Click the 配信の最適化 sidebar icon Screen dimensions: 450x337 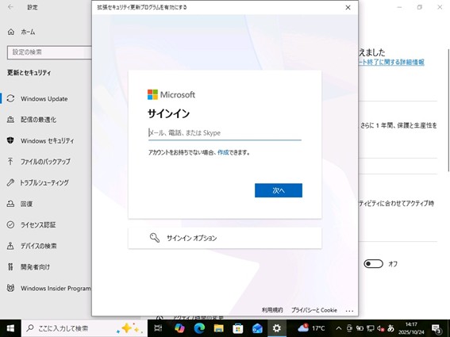point(10,120)
